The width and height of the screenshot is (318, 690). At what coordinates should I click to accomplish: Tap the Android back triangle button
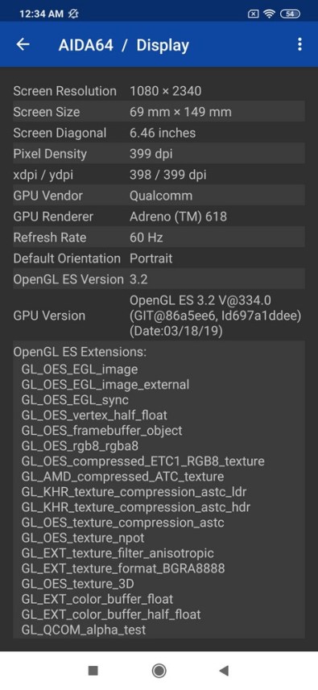(224, 670)
